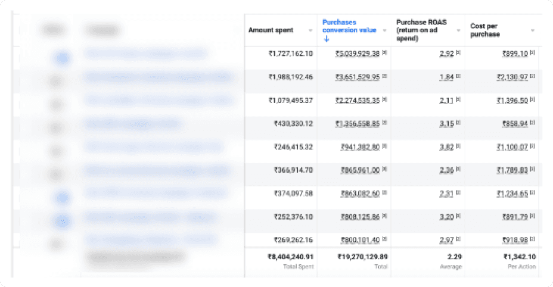
Task: Toggle the campaign switch in ₹269,262.16 row
Action: [x=56, y=244]
